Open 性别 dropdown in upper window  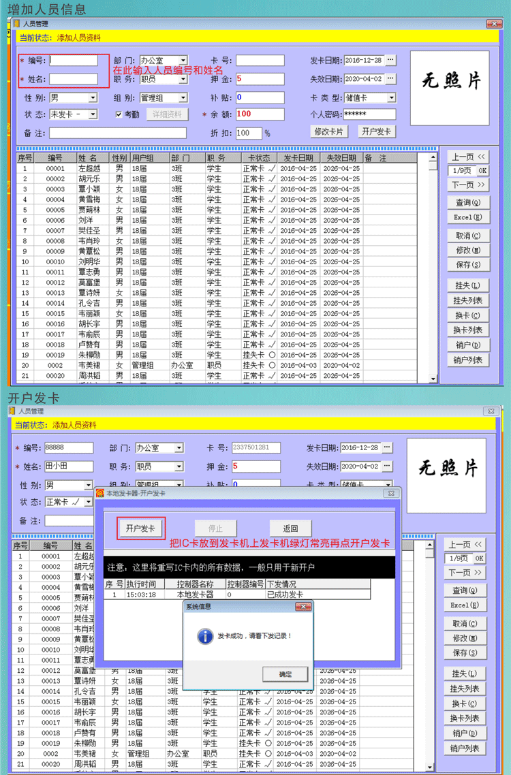pos(93,98)
